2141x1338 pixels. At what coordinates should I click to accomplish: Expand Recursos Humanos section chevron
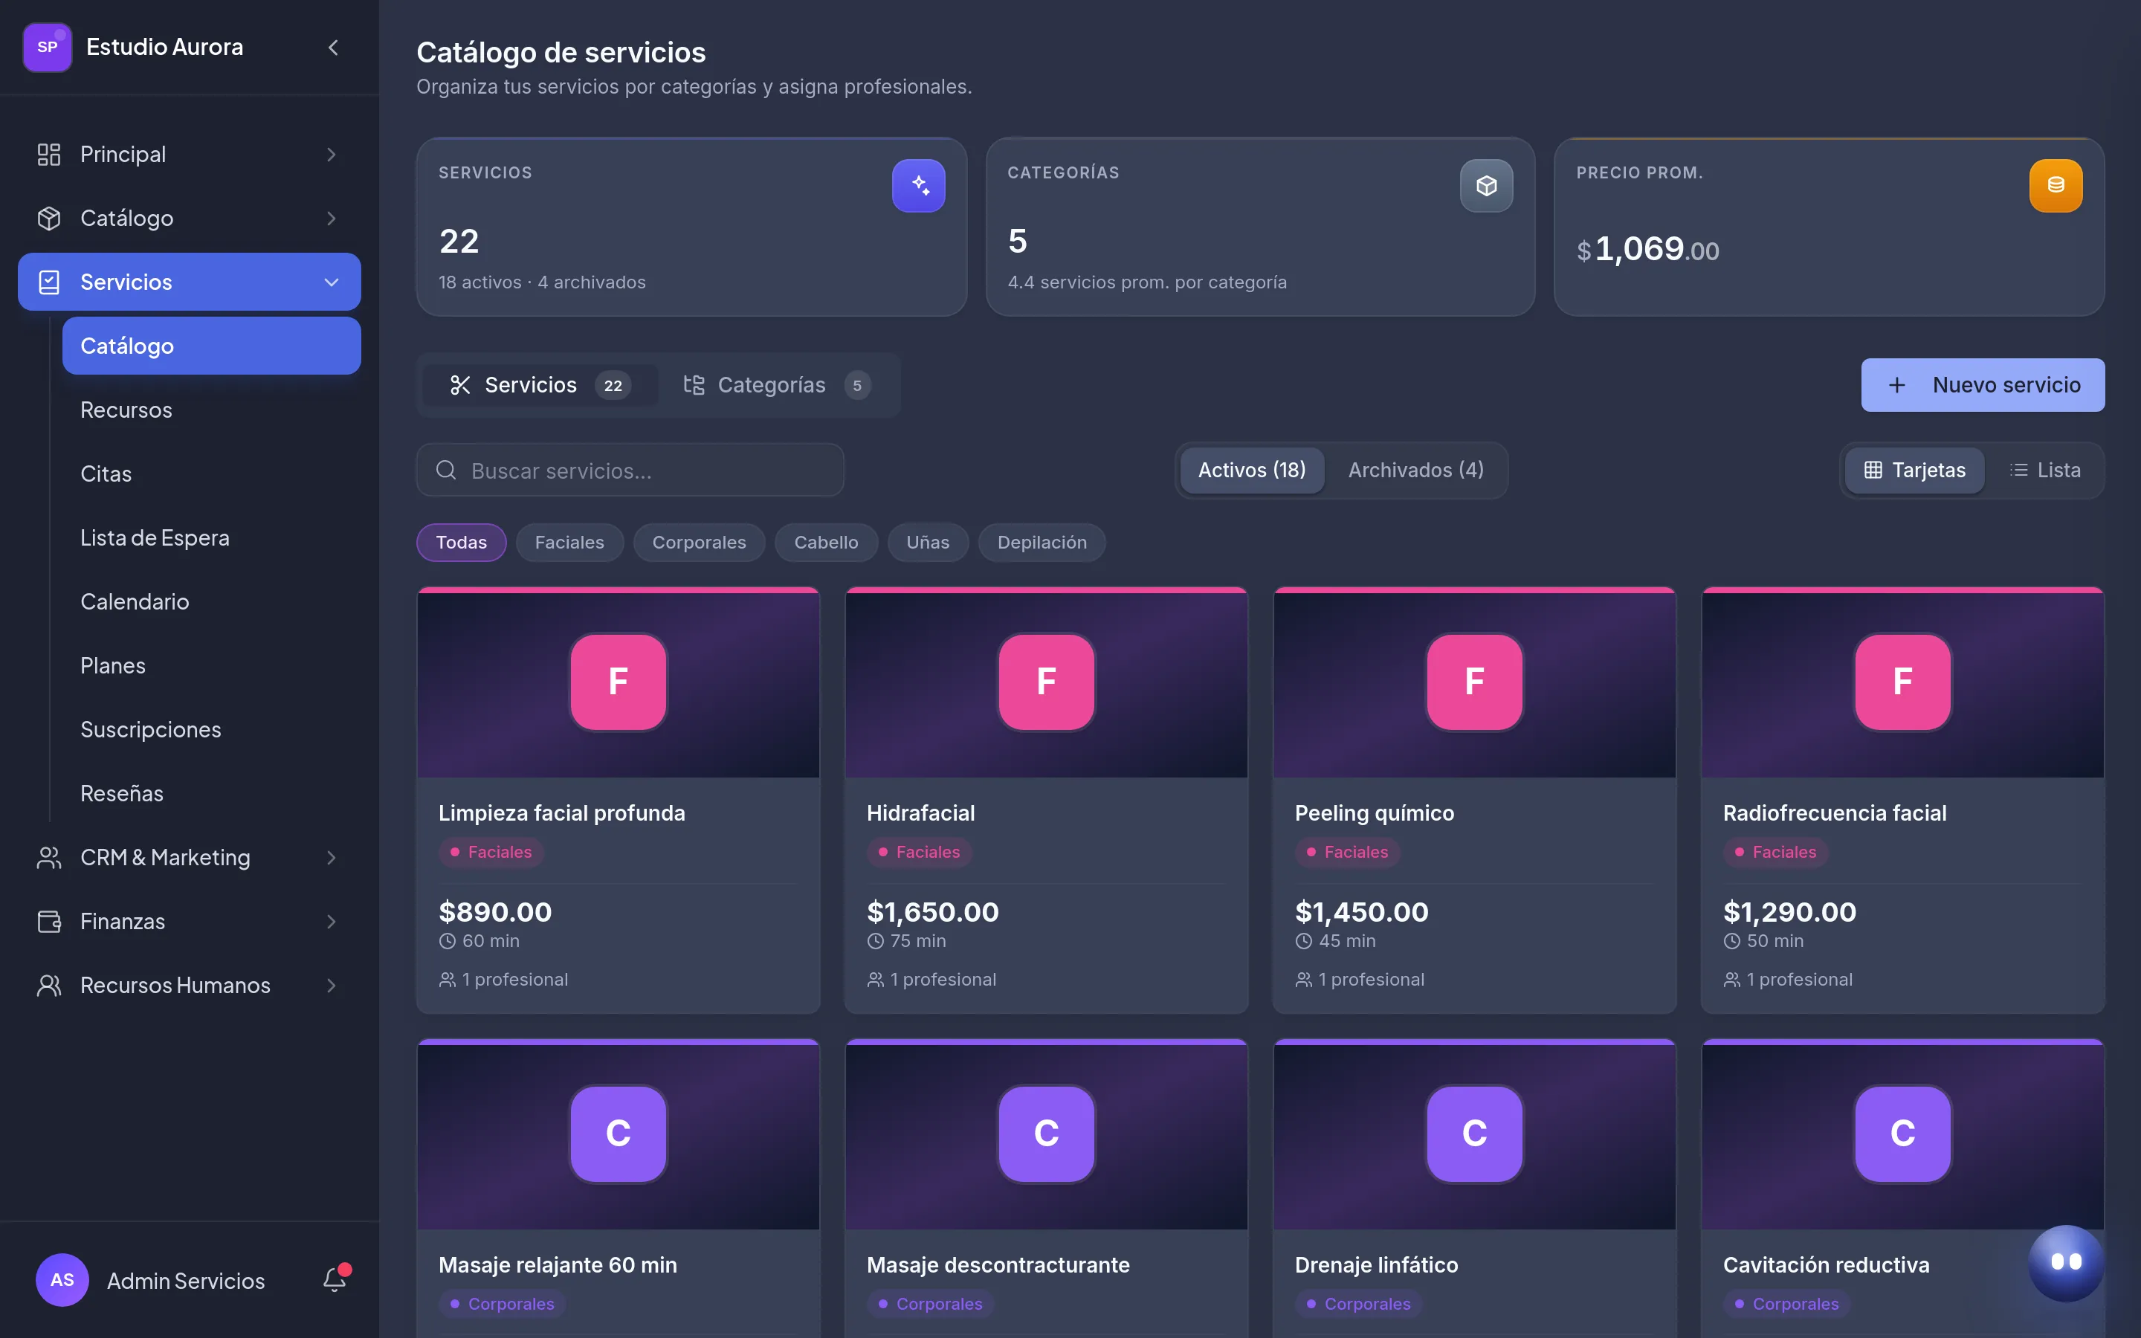[332, 986]
